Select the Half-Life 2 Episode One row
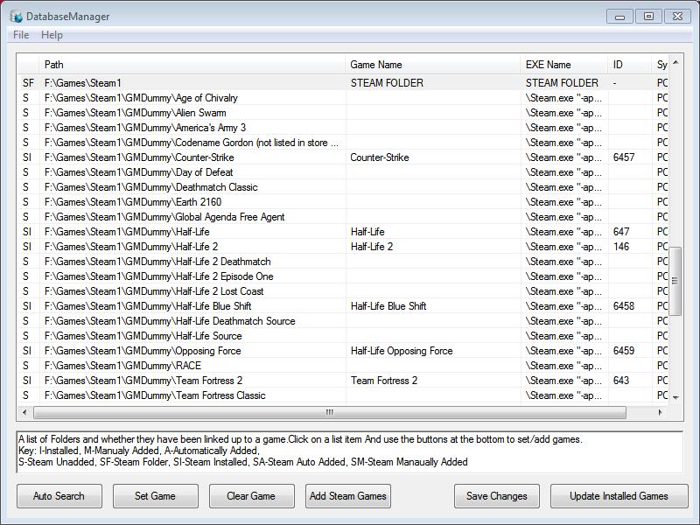Screen dimensions: 700x525 (x=158, y=276)
